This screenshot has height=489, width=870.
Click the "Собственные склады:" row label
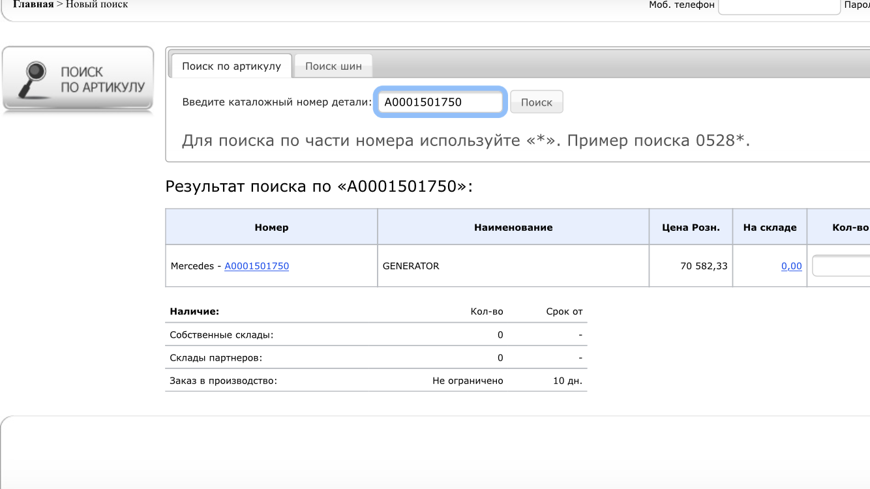click(x=222, y=334)
